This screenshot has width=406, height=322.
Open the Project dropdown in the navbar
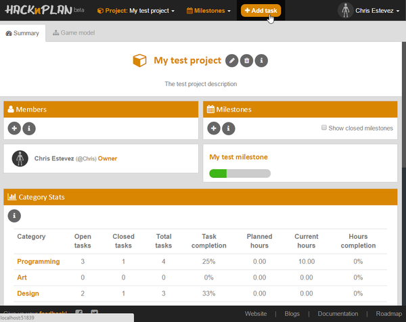point(136,11)
